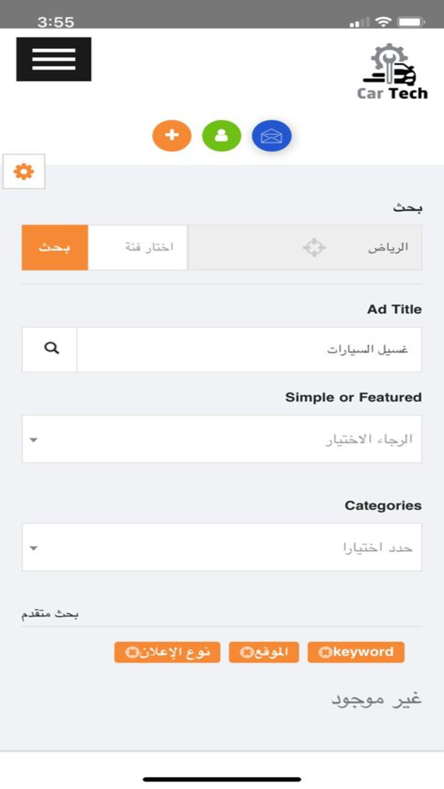Screen dimensions: 444x789
Task: Tap the بحث متقدم advanced search label
Action: click(50, 614)
